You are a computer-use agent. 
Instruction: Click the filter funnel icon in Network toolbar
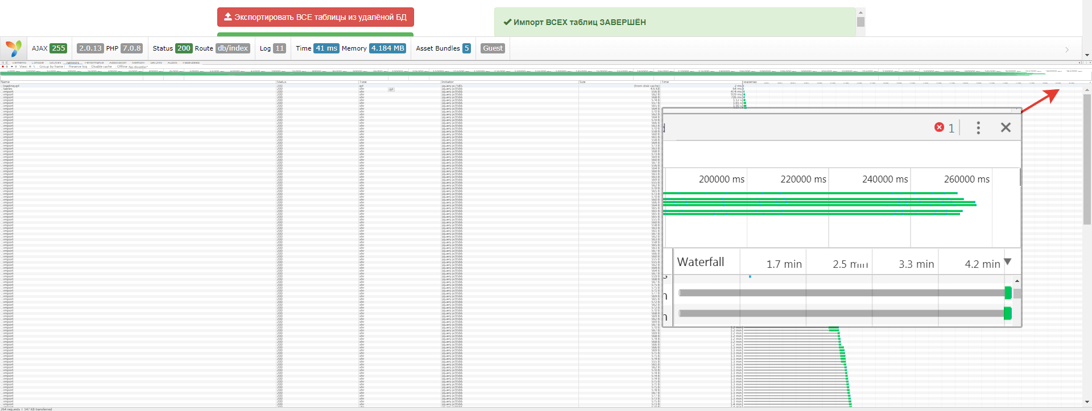click(16, 67)
